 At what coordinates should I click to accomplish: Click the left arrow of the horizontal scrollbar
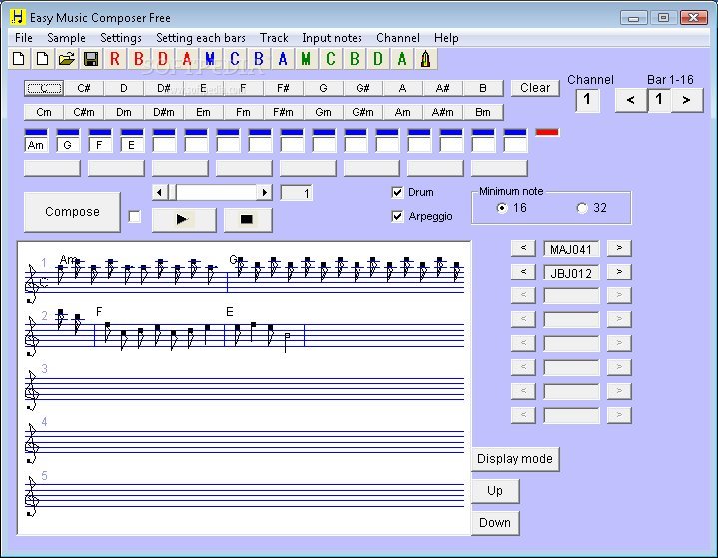159,192
